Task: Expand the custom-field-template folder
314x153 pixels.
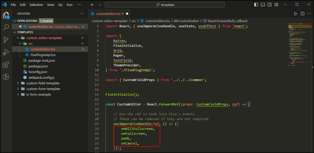Action: click(43, 83)
